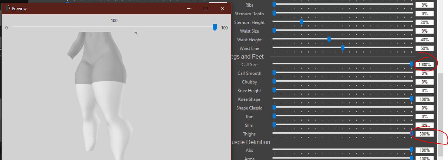Click the Slim slider handle
The width and height of the screenshot is (448, 160).
click(274, 125)
